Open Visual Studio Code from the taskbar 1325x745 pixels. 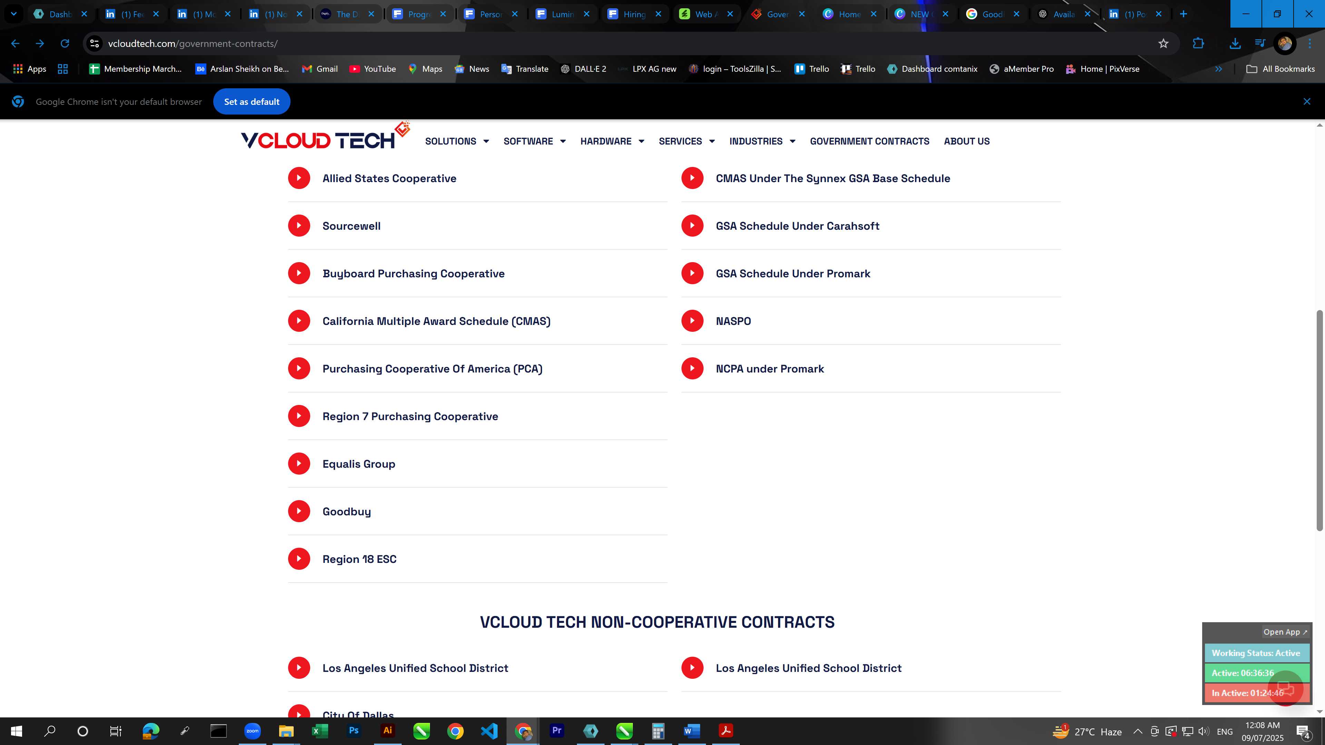489,731
